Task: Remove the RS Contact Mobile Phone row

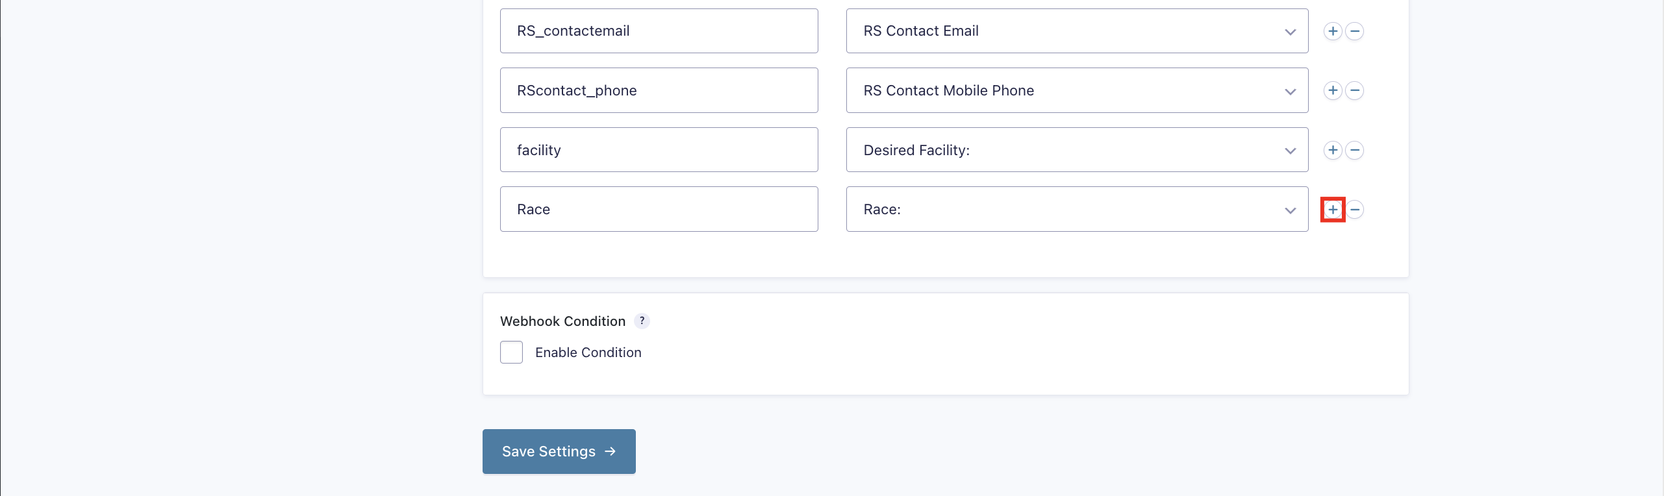Action: [1354, 91]
